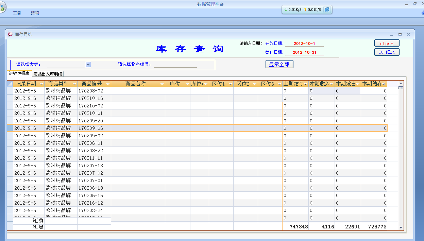
Task: Open the 选项 menu
Action: point(35,13)
